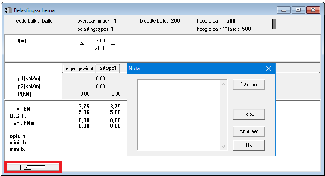
Task: Click the right P(kN) value 0,00
Action: coord(116,94)
